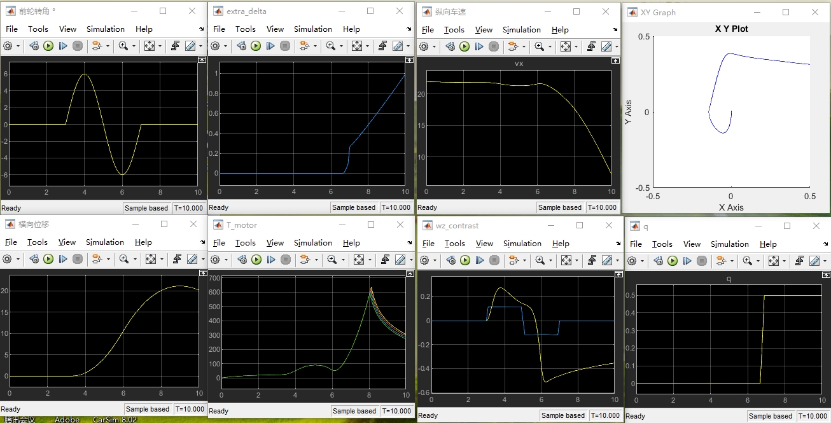
Task: Expand Zoom dropdown arrow in wz_contrast window
Action: coord(550,260)
